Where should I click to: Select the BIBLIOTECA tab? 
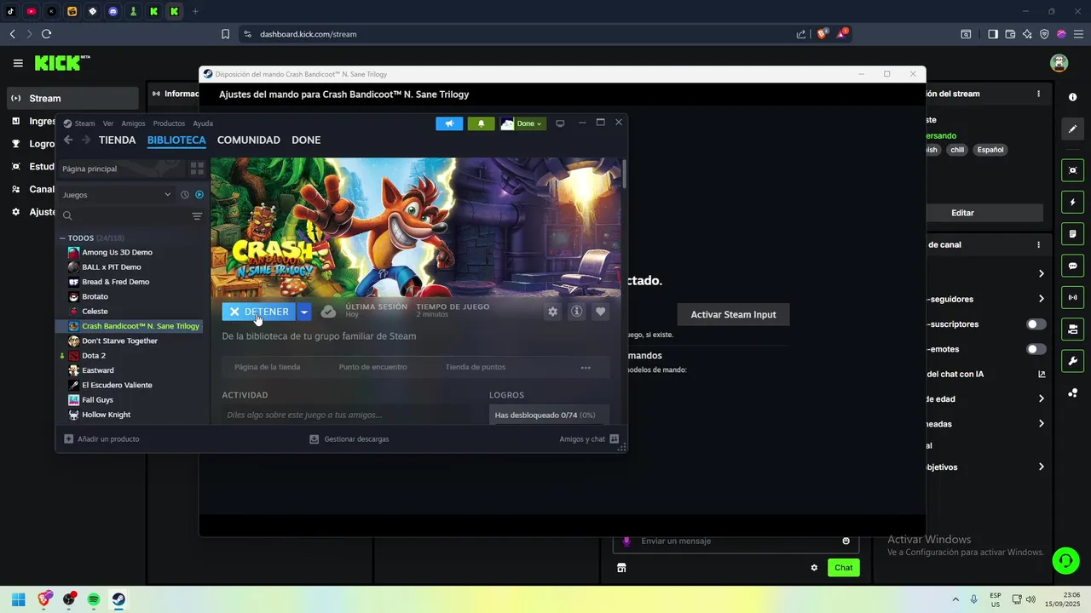click(176, 140)
